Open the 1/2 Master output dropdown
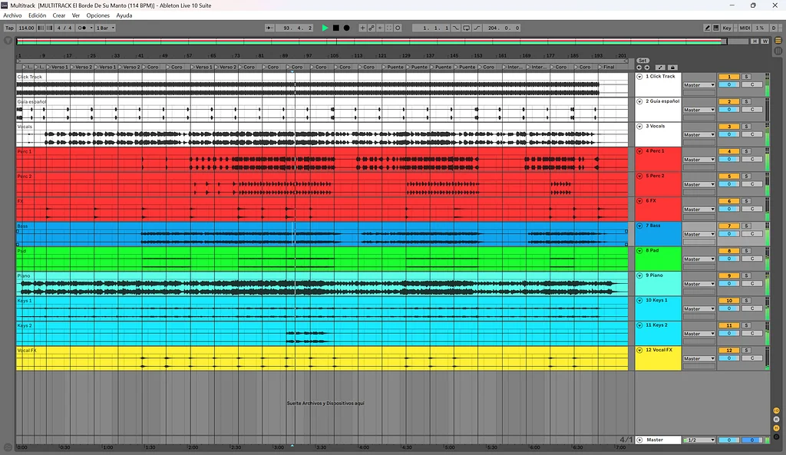786x455 pixels. coord(698,440)
